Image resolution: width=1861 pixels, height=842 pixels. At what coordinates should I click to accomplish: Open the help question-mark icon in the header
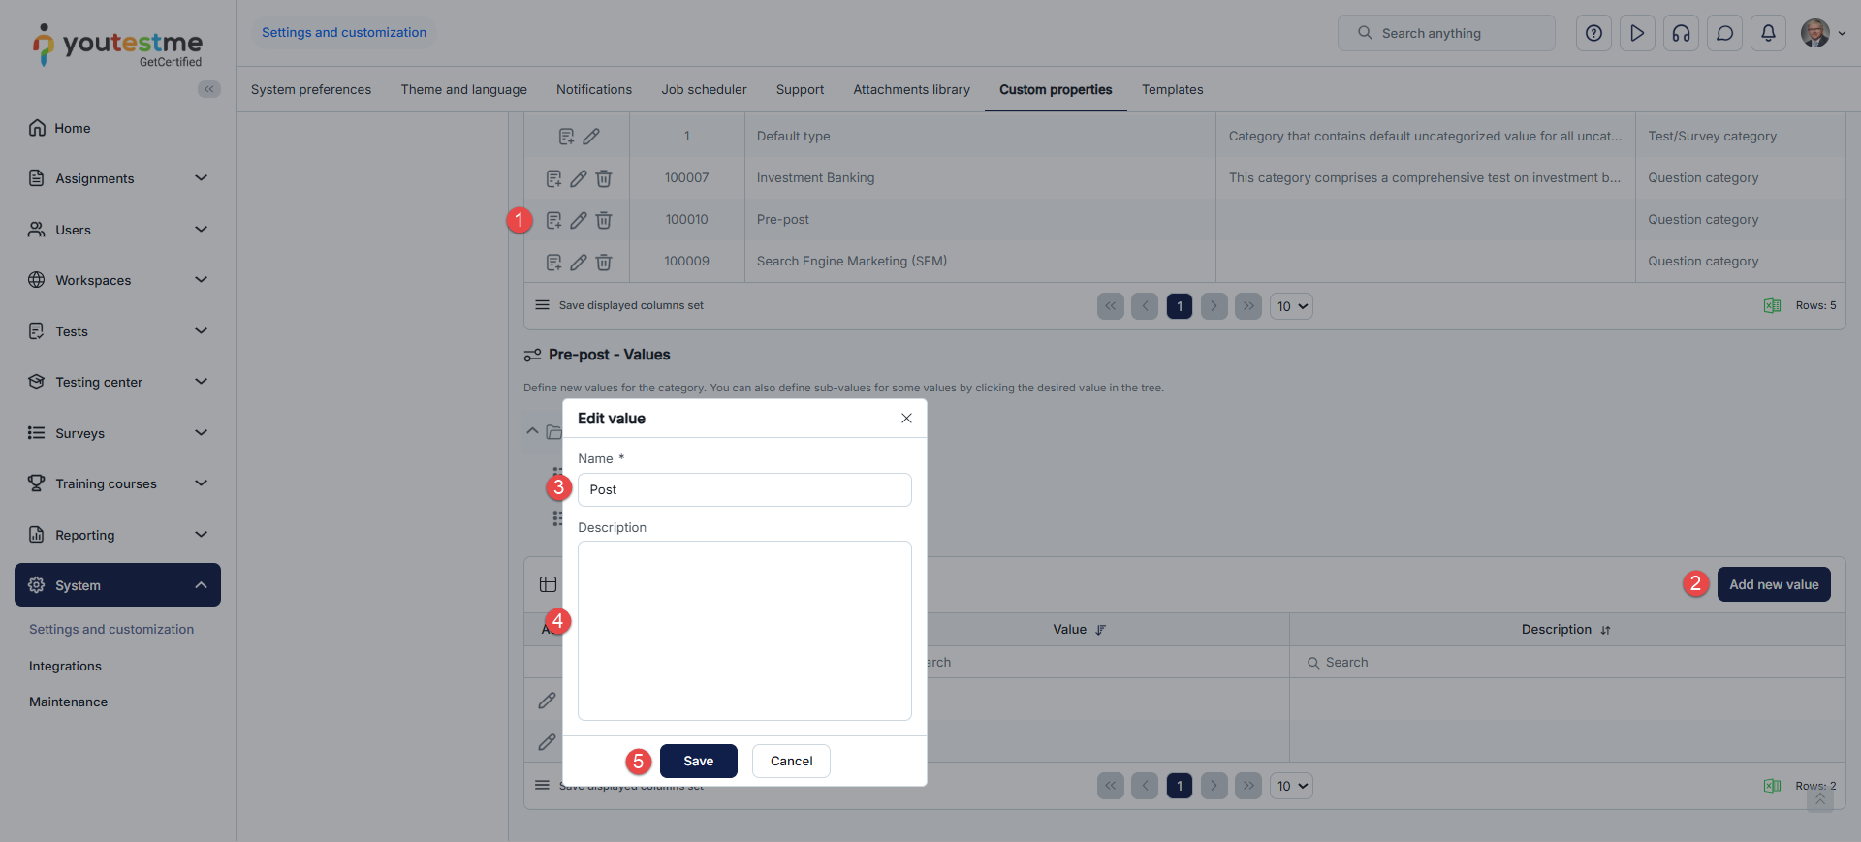click(x=1593, y=33)
